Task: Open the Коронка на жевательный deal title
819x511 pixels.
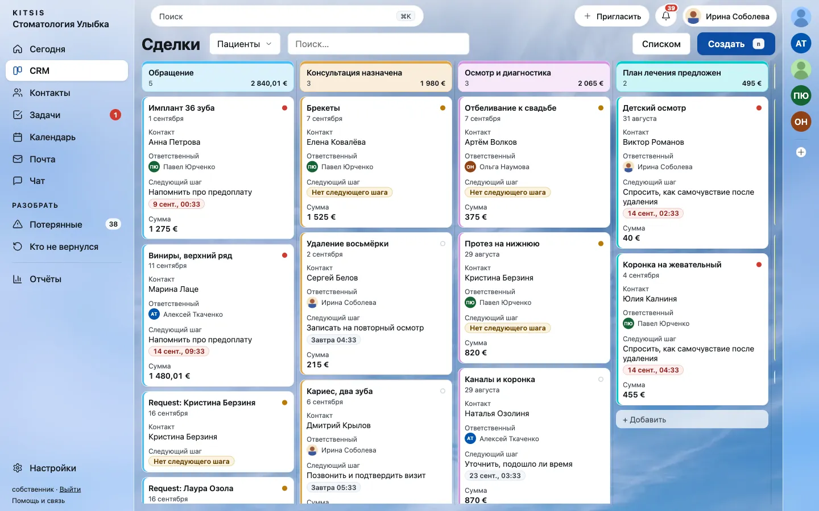Action: point(672,265)
